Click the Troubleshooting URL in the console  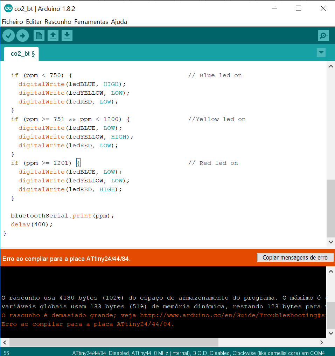(233, 315)
